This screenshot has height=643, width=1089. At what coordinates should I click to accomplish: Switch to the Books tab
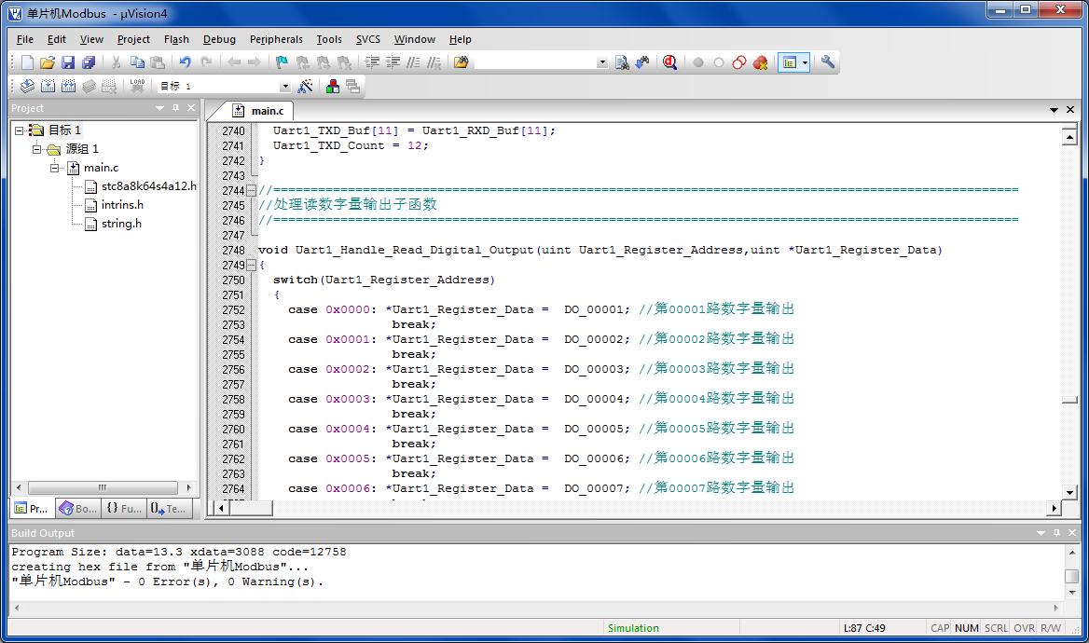(x=77, y=508)
